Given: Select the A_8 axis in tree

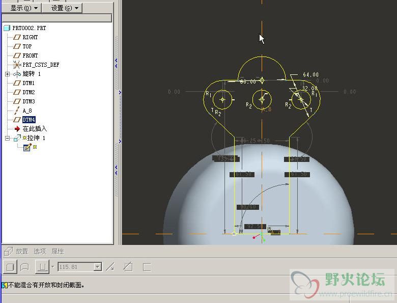Looking at the screenshot, I should point(27,111).
